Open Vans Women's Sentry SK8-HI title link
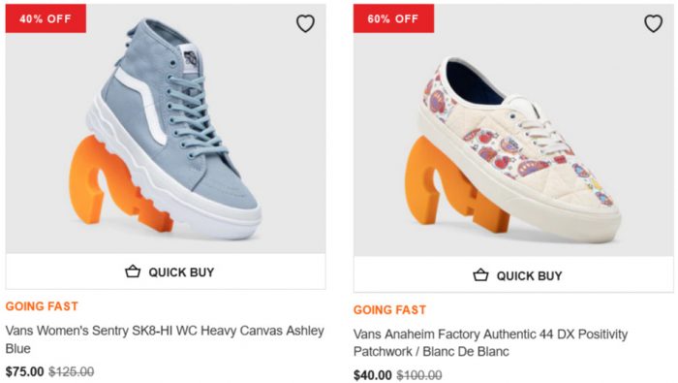The height and width of the screenshot is (383, 678). 165,339
